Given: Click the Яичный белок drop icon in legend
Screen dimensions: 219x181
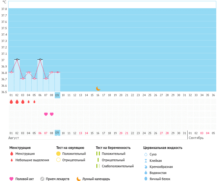Looking at the screenshot, I should tap(146, 179).
